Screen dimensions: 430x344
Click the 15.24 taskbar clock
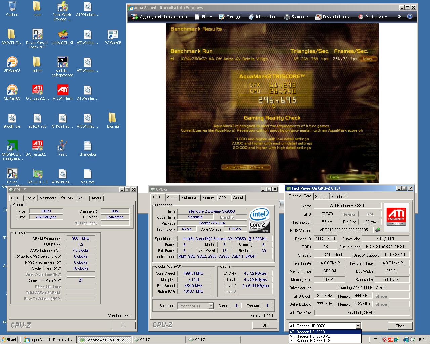(x=422, y=340)
